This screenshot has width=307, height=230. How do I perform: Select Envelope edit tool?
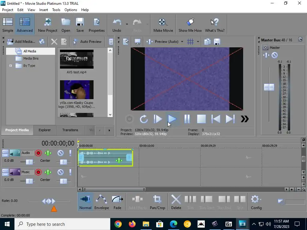pos(101,202)
